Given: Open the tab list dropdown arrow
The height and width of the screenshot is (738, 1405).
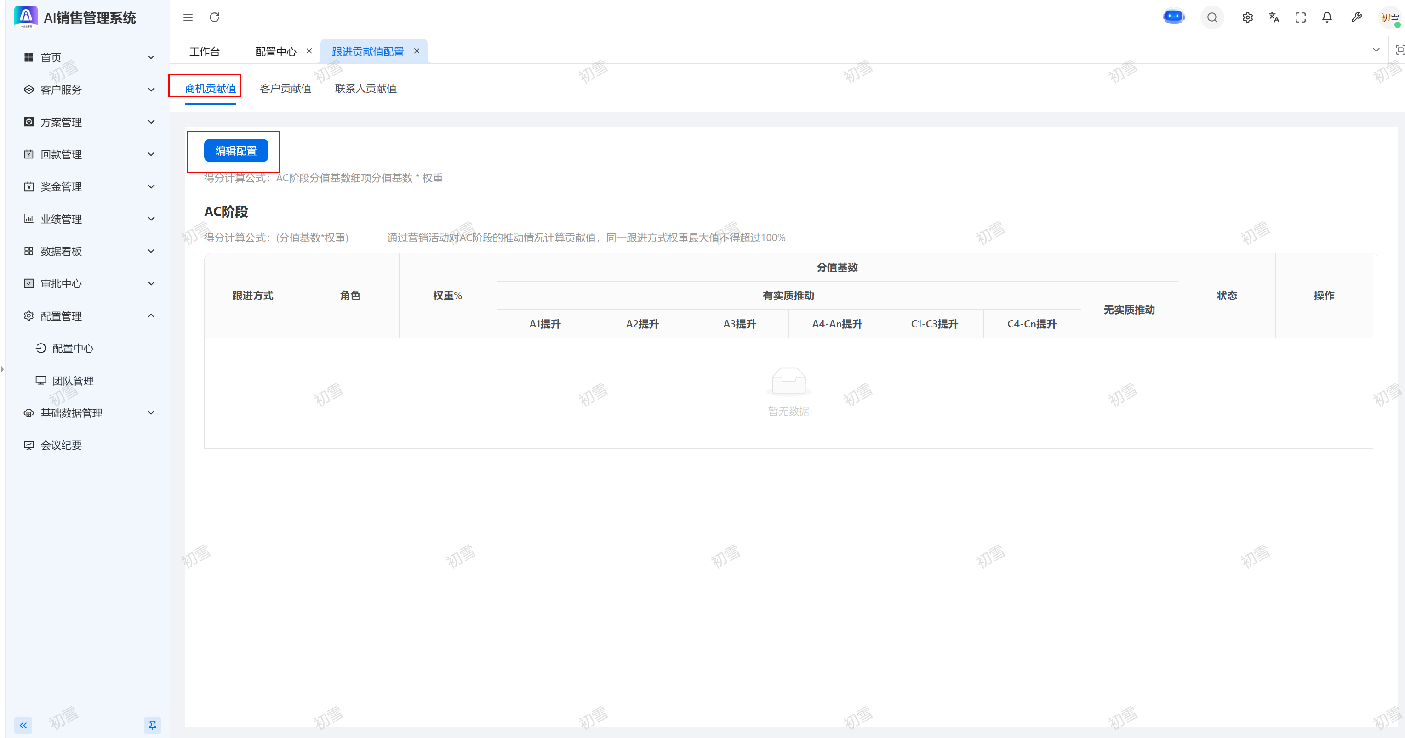Looking at the screenshot, I should [x=1376, y=50].
